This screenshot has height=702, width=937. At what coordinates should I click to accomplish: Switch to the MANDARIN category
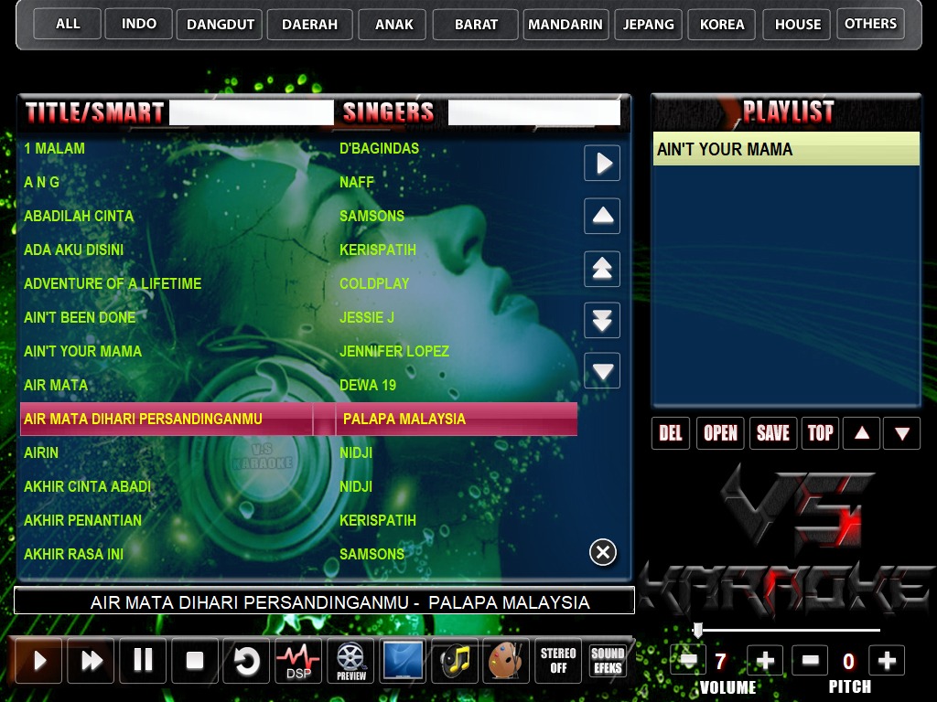[x=565, y=24]
